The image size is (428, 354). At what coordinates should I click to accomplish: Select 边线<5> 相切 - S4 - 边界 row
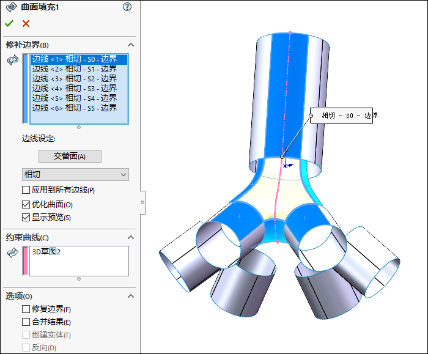[x=79, y=98]
